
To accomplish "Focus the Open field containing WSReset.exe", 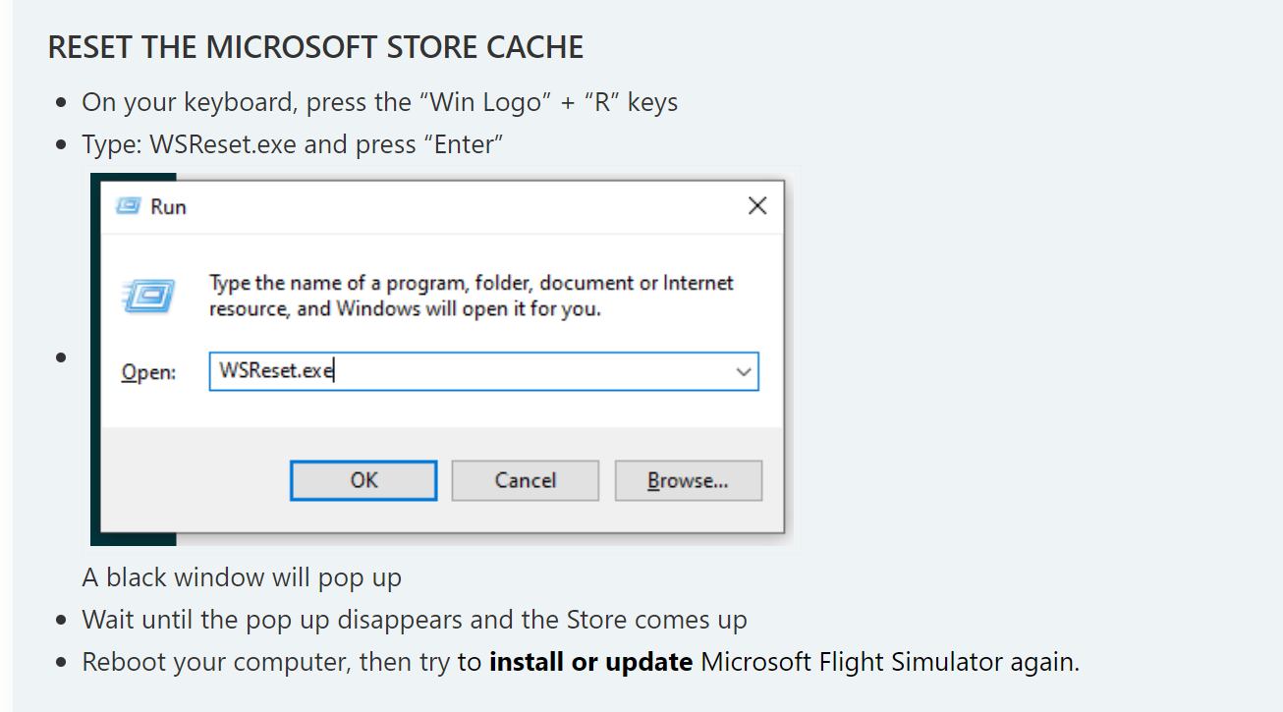I will (x=483, y=372).
